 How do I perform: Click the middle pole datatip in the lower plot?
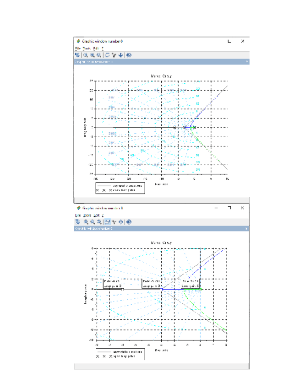pyautogui.click(x=152, y=284)
